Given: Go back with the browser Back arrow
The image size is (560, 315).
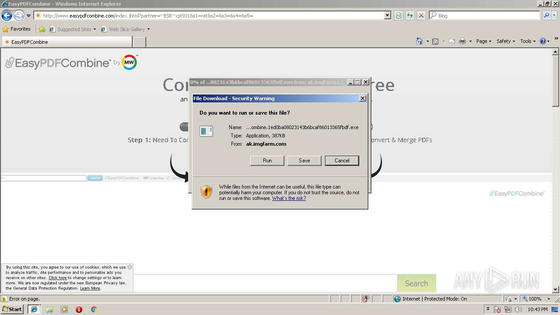Looking at the screenshot, I should pyautogui.click(x=7, y=16).
